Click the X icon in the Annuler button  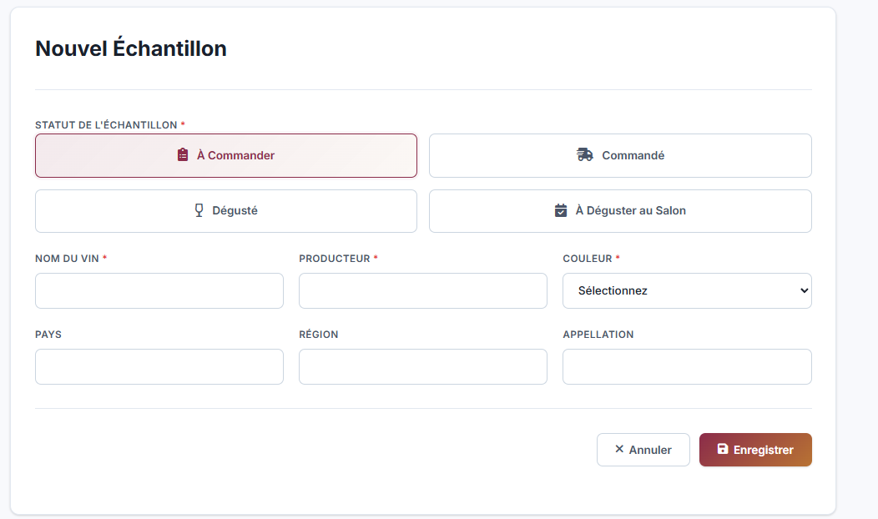(619, 449)
